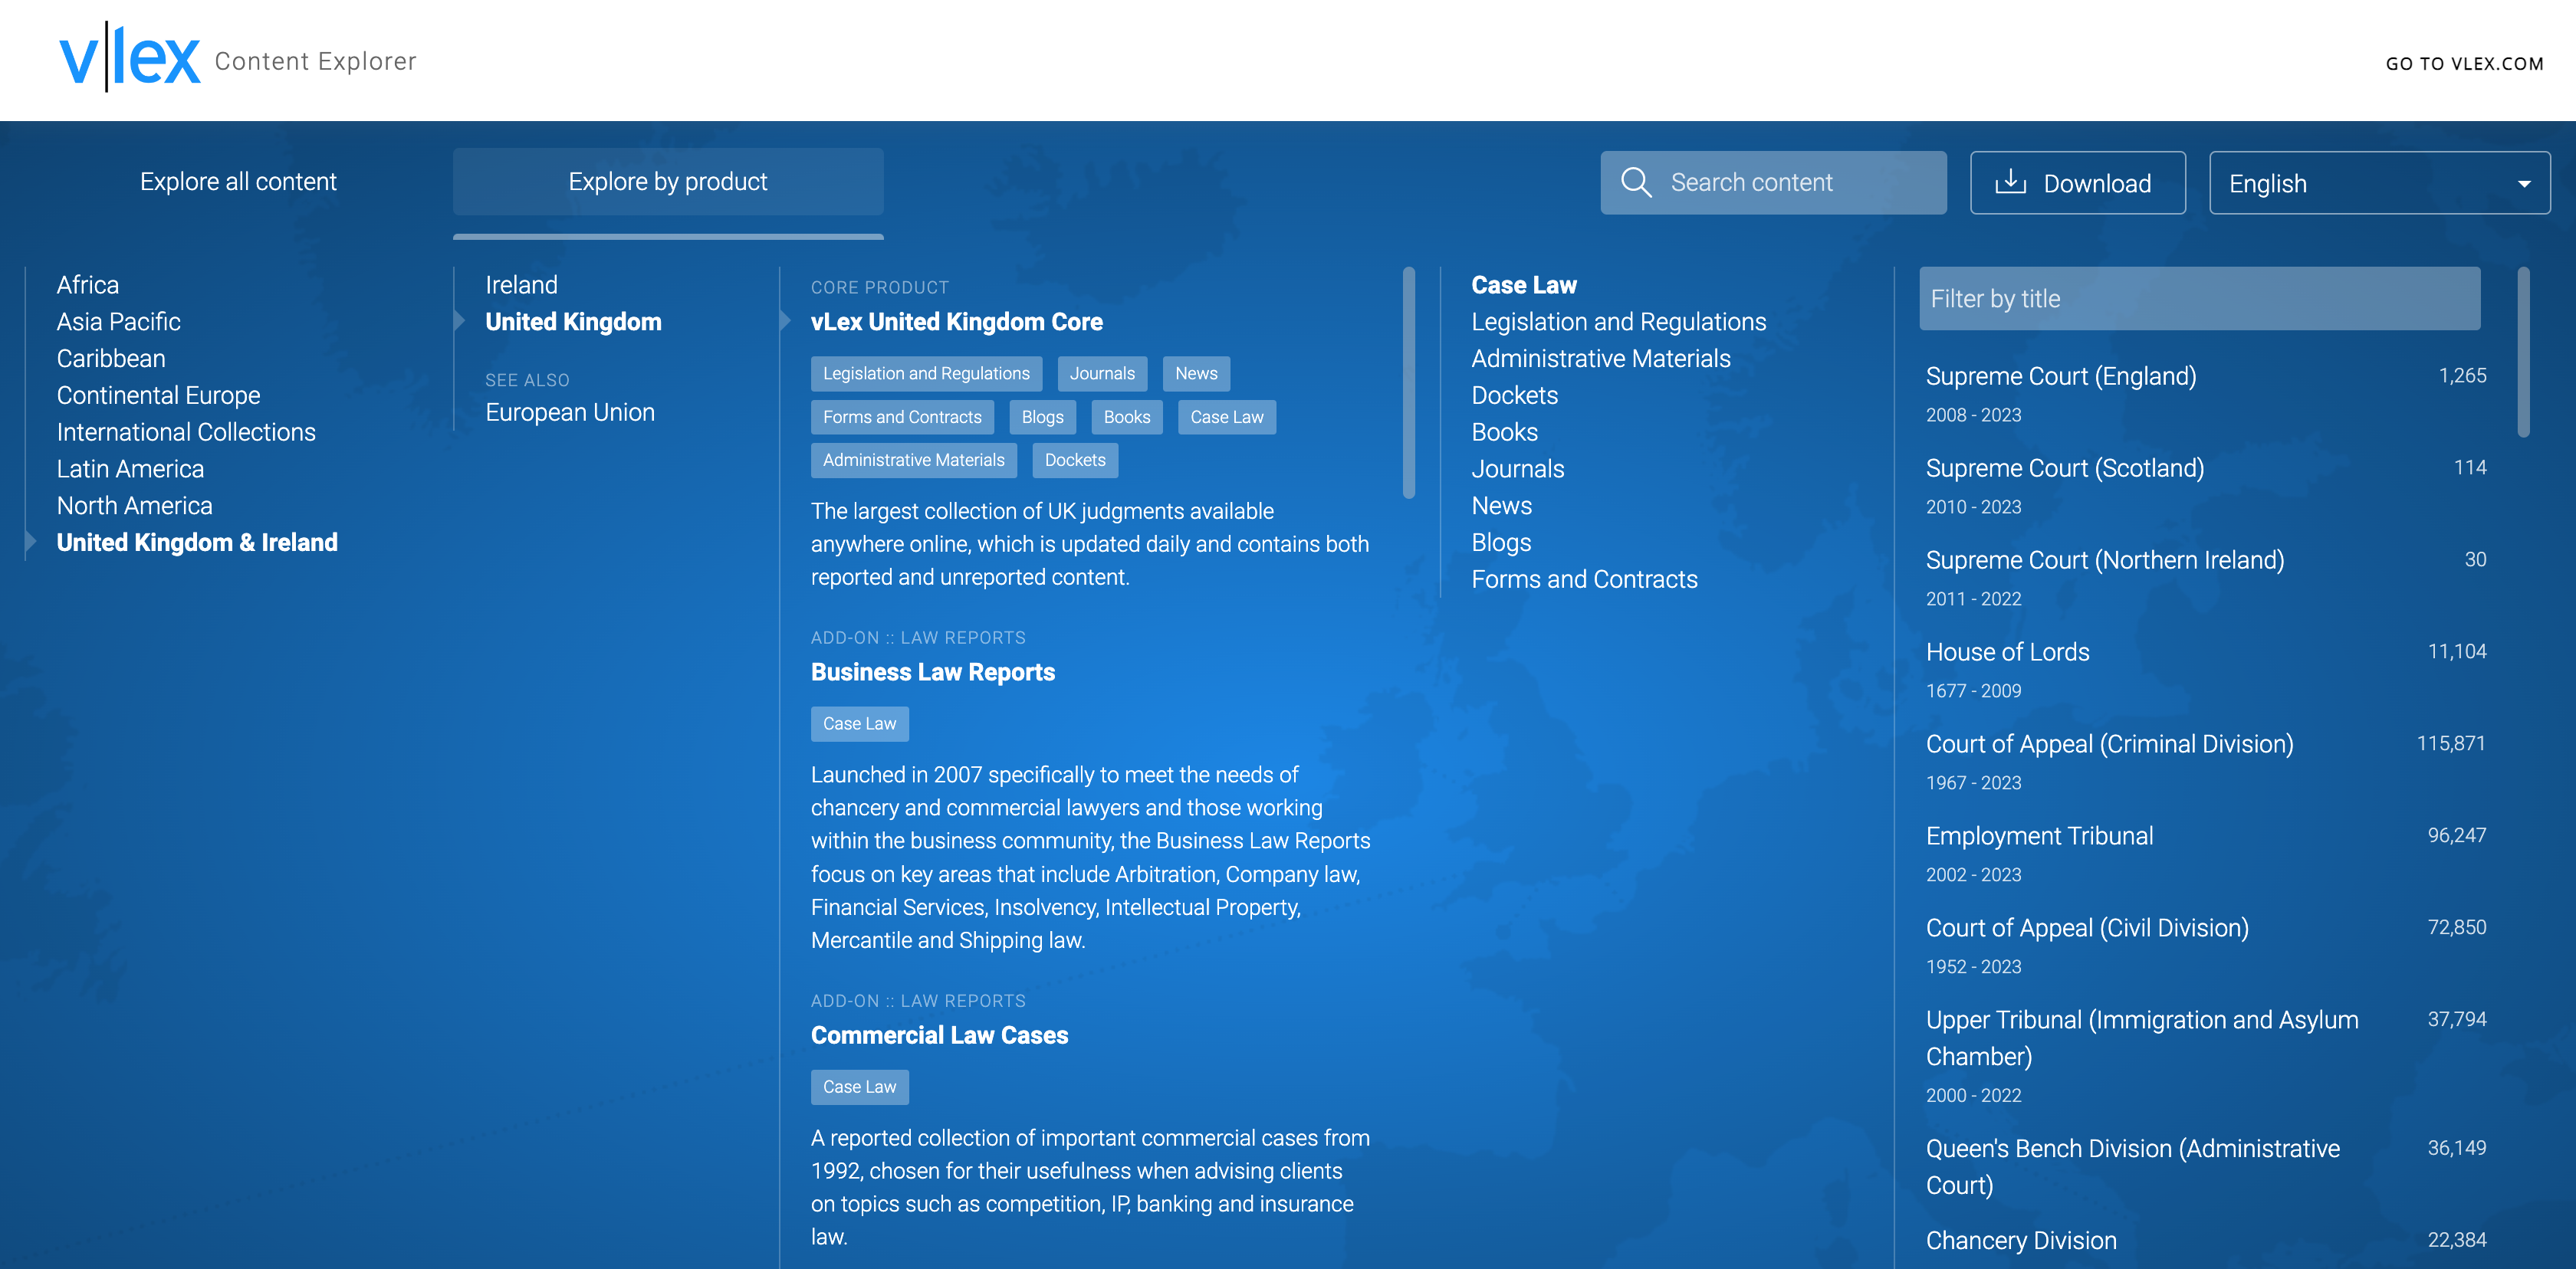Click the search magnifier icon
Image resolution: width=2576 pixels, height=1269 pixels.
tap(1636, 182)
